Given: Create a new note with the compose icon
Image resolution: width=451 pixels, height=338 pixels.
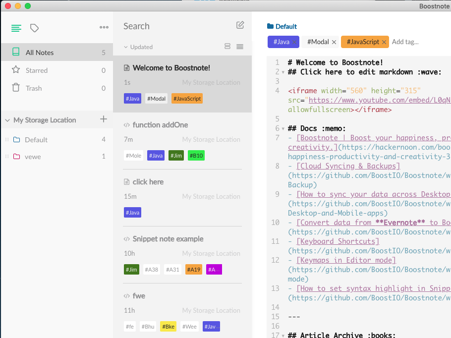Looking at the screenshot, I should (240, 25).
